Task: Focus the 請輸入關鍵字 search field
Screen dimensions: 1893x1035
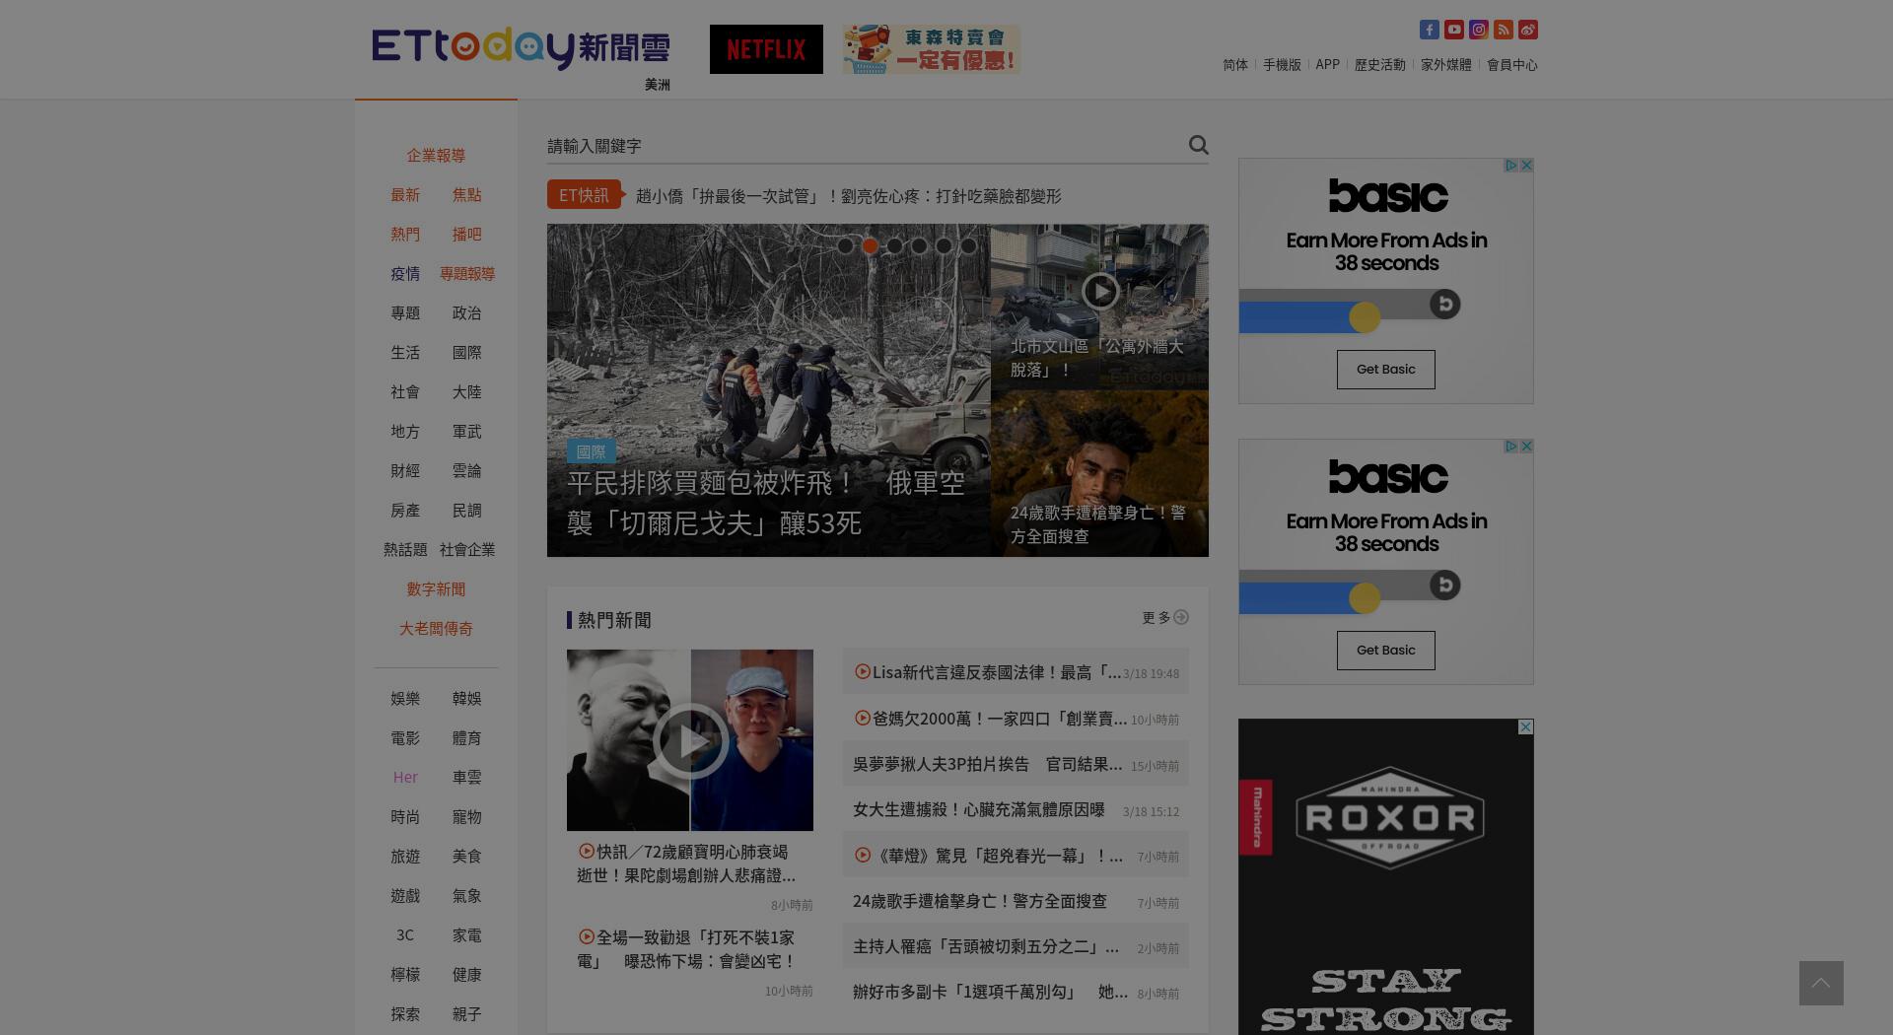Action: [863, 146]
